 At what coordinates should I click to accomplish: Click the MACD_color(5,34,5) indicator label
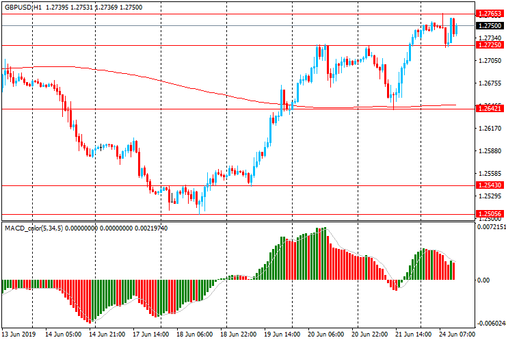coord(34,228)
